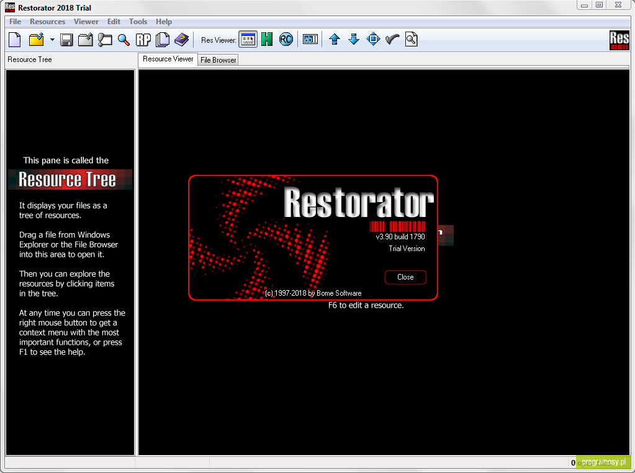635x473 pixels.
Task: Click the blue four-way arrows icon
Action: click(x=373, y=39)
